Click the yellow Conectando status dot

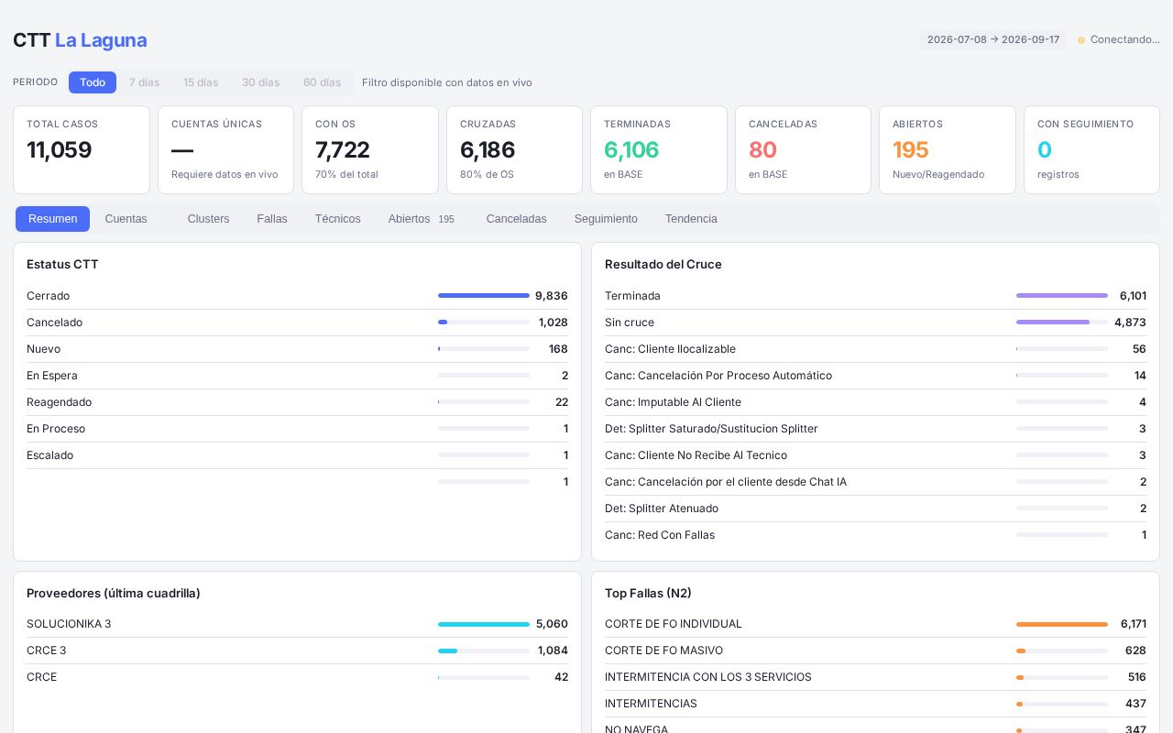(1081, 40)
